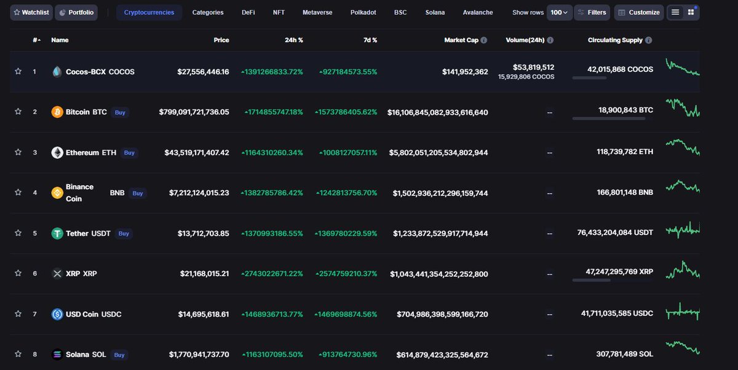Click the Cocos-BCX coin logo

point(57,71)
